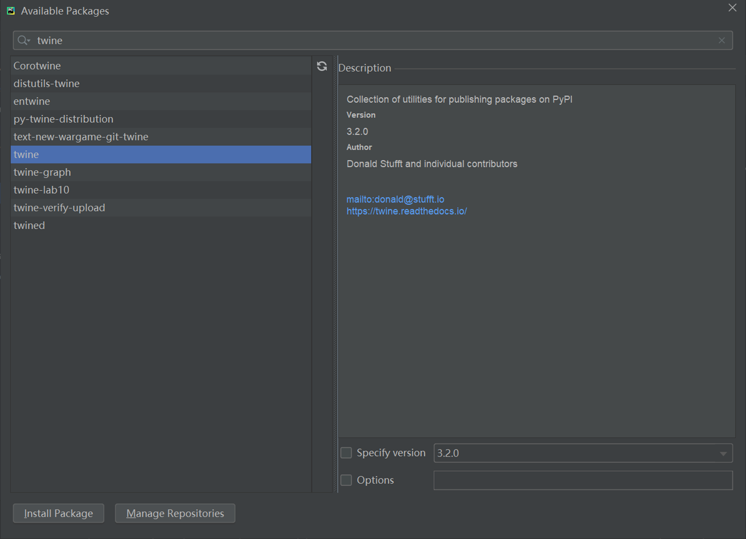This screenshot has width=746, height=539.
Task: Select the text-new-wargame-git-twine package
Action: point(161,136)
